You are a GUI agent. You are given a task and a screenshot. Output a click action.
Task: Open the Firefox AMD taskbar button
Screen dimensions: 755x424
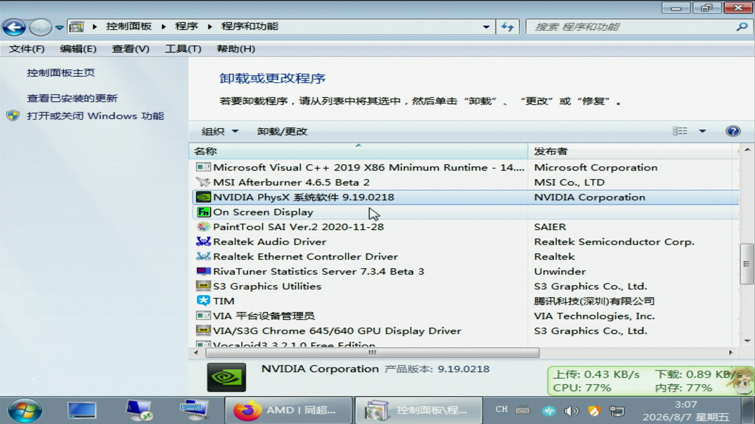(288, 410)
